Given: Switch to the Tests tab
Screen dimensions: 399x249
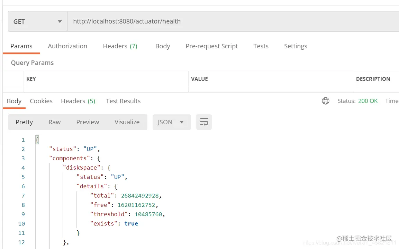Looking at the screenshot, I should point(261,46).
